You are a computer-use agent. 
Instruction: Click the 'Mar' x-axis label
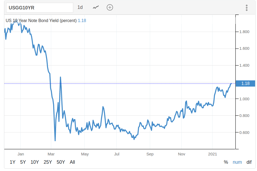[51, 154]
